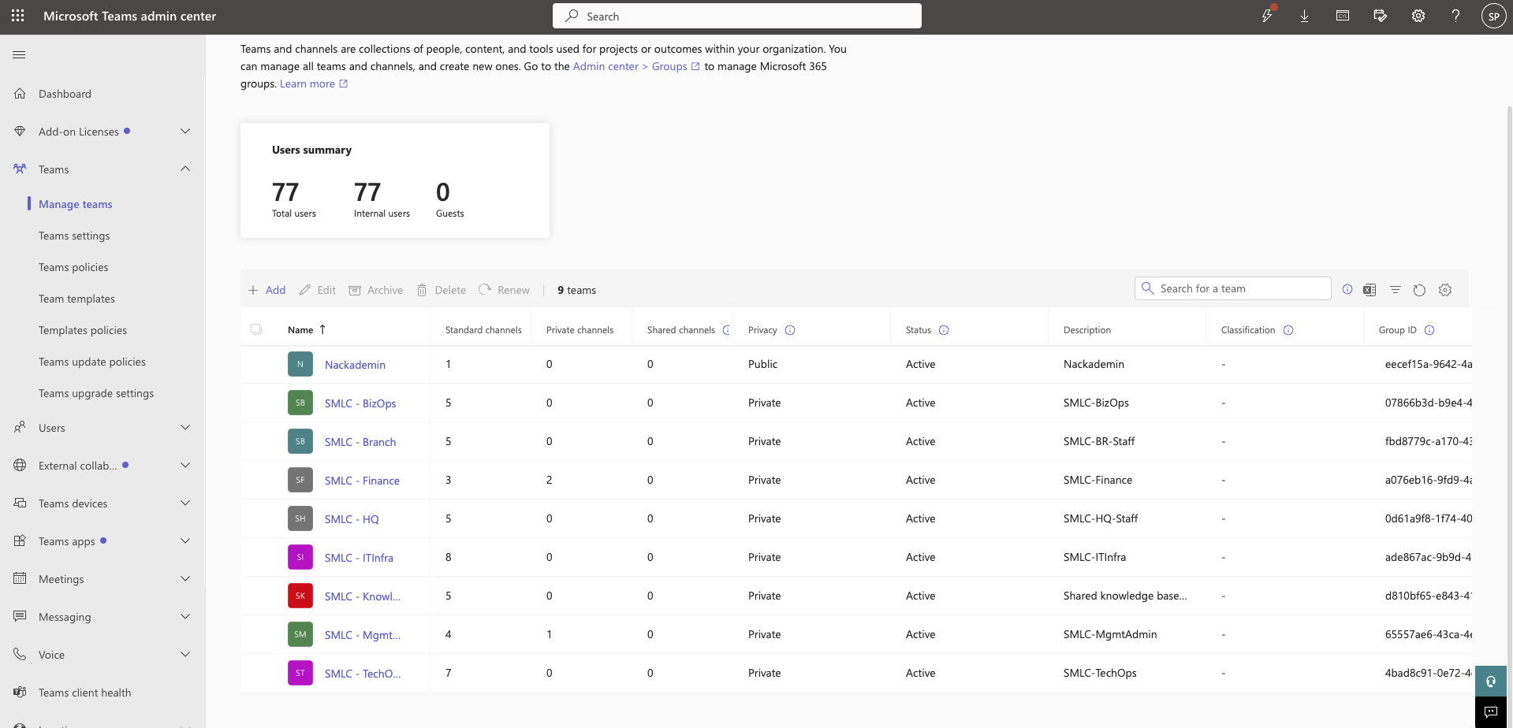Collapse the navigation hamburger menu
This screenshot has width=1513, height=728.
tap(19, 54)
